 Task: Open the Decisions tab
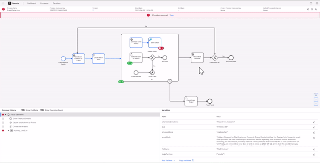click(x=57, y=3)
